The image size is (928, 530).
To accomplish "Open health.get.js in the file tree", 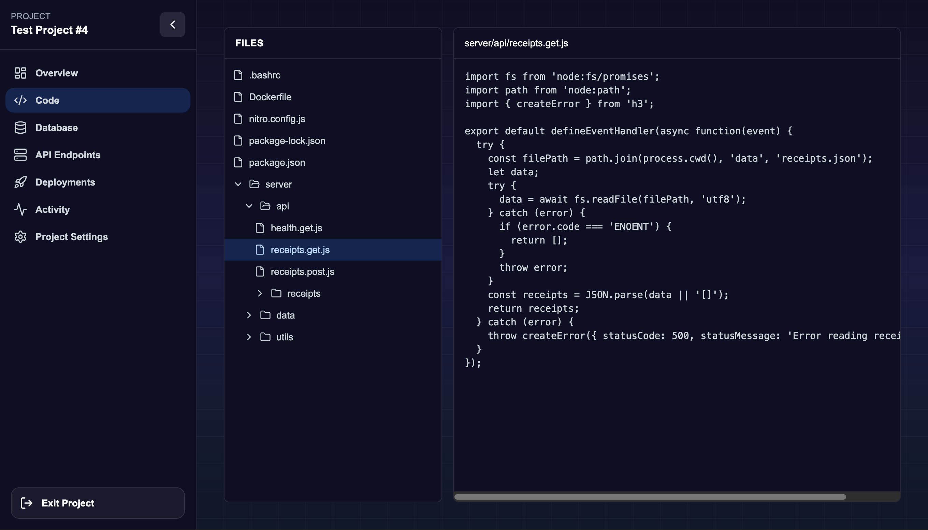I will coord(296,228).
